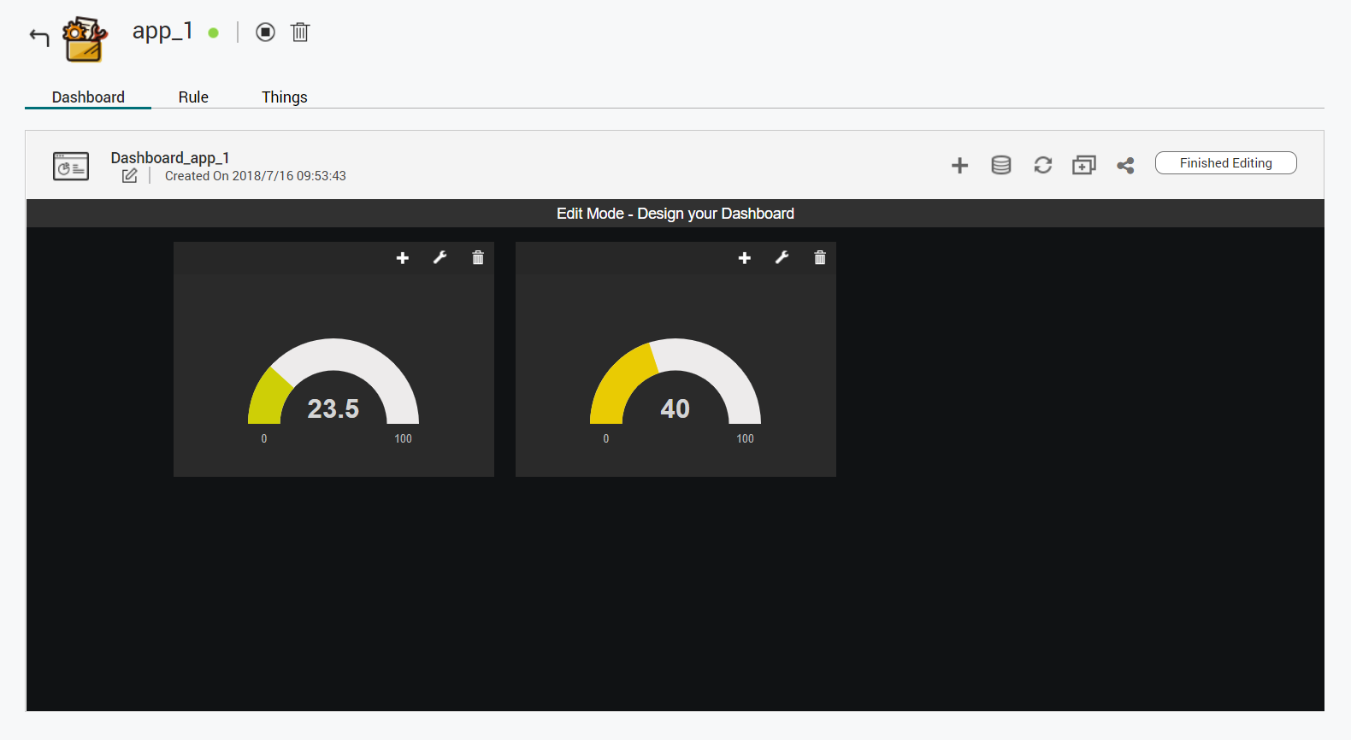This screenshot has height=740, width=1351.
Task: Open the Things tab
Action: [x=284, y=97]
